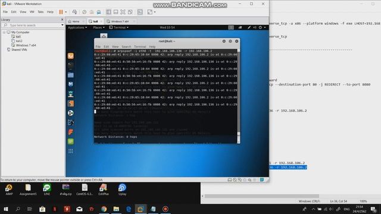Take a snapshot using the clock snapshot icon
This screenshot has width=381, height=214.
[x=85, y=12]
